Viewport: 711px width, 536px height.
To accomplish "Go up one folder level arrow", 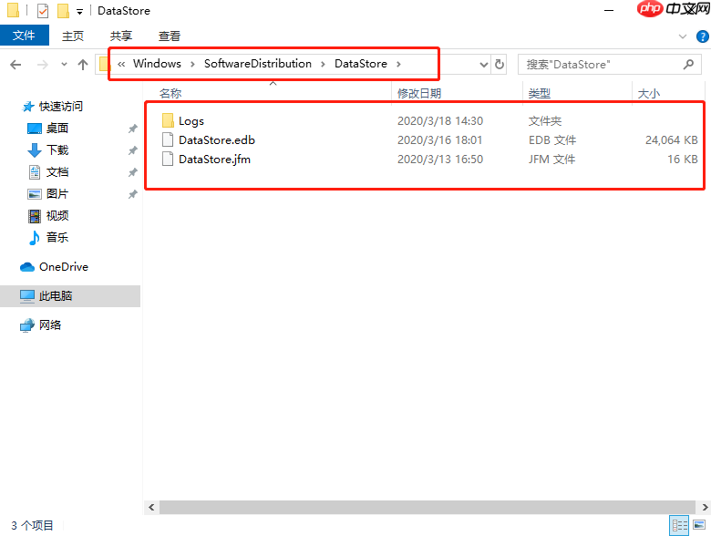I will [83, 65].
